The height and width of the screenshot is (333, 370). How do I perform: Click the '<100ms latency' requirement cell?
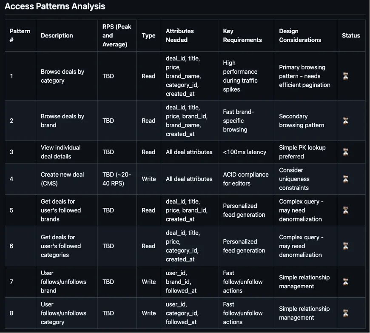click(x=245, y=152)
